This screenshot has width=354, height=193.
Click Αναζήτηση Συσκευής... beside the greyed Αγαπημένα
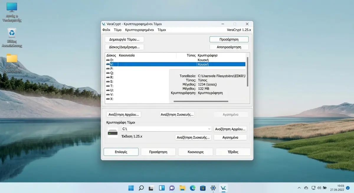(177, 114)
